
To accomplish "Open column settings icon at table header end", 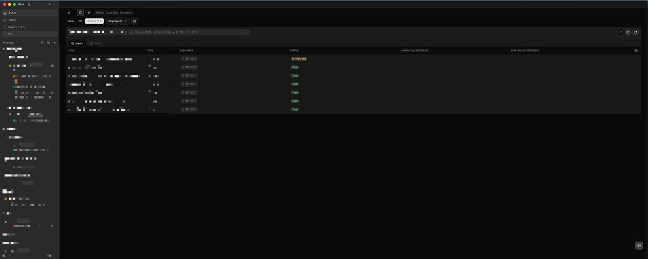I will pyautogui.click(x=636, y=50).
